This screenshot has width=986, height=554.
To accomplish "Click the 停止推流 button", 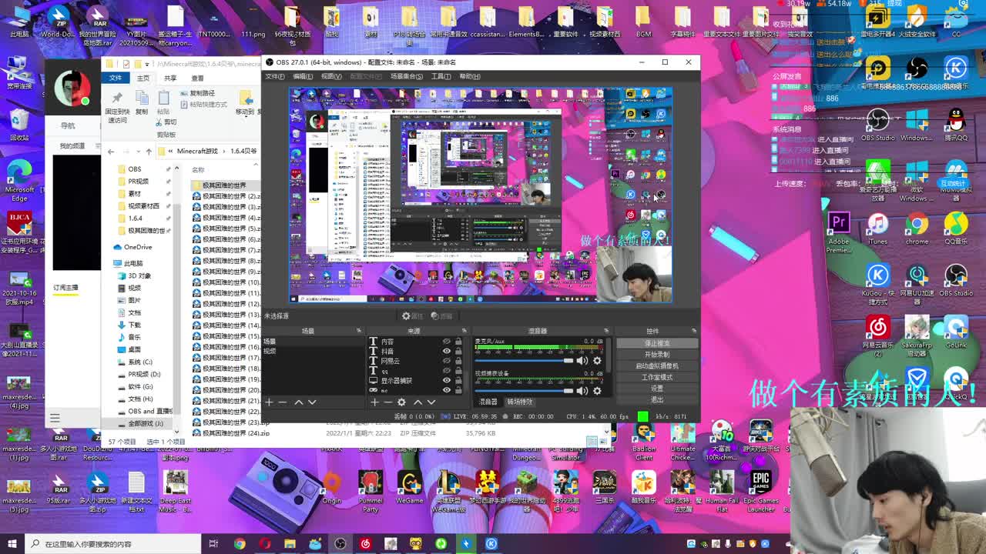I will coord(656,343).
